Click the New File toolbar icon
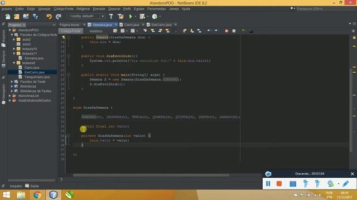 [x=7, y=16]
